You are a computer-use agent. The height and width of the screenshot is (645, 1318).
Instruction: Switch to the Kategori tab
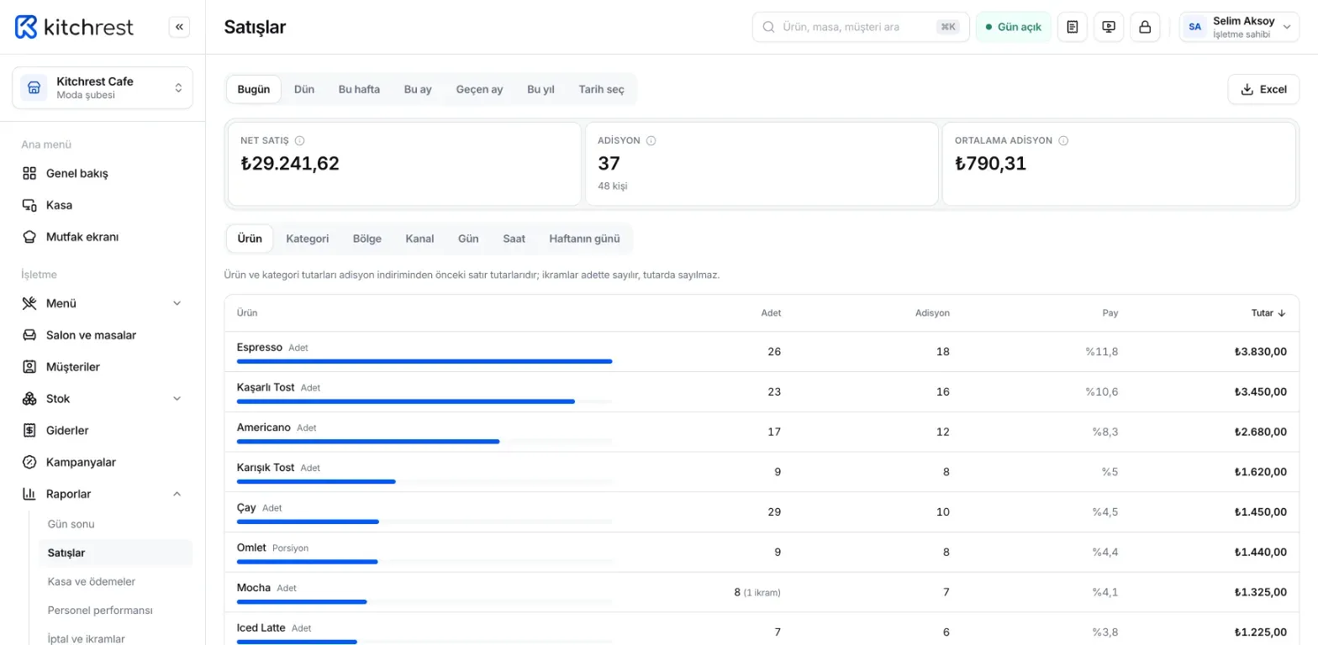tap(308, 239)
